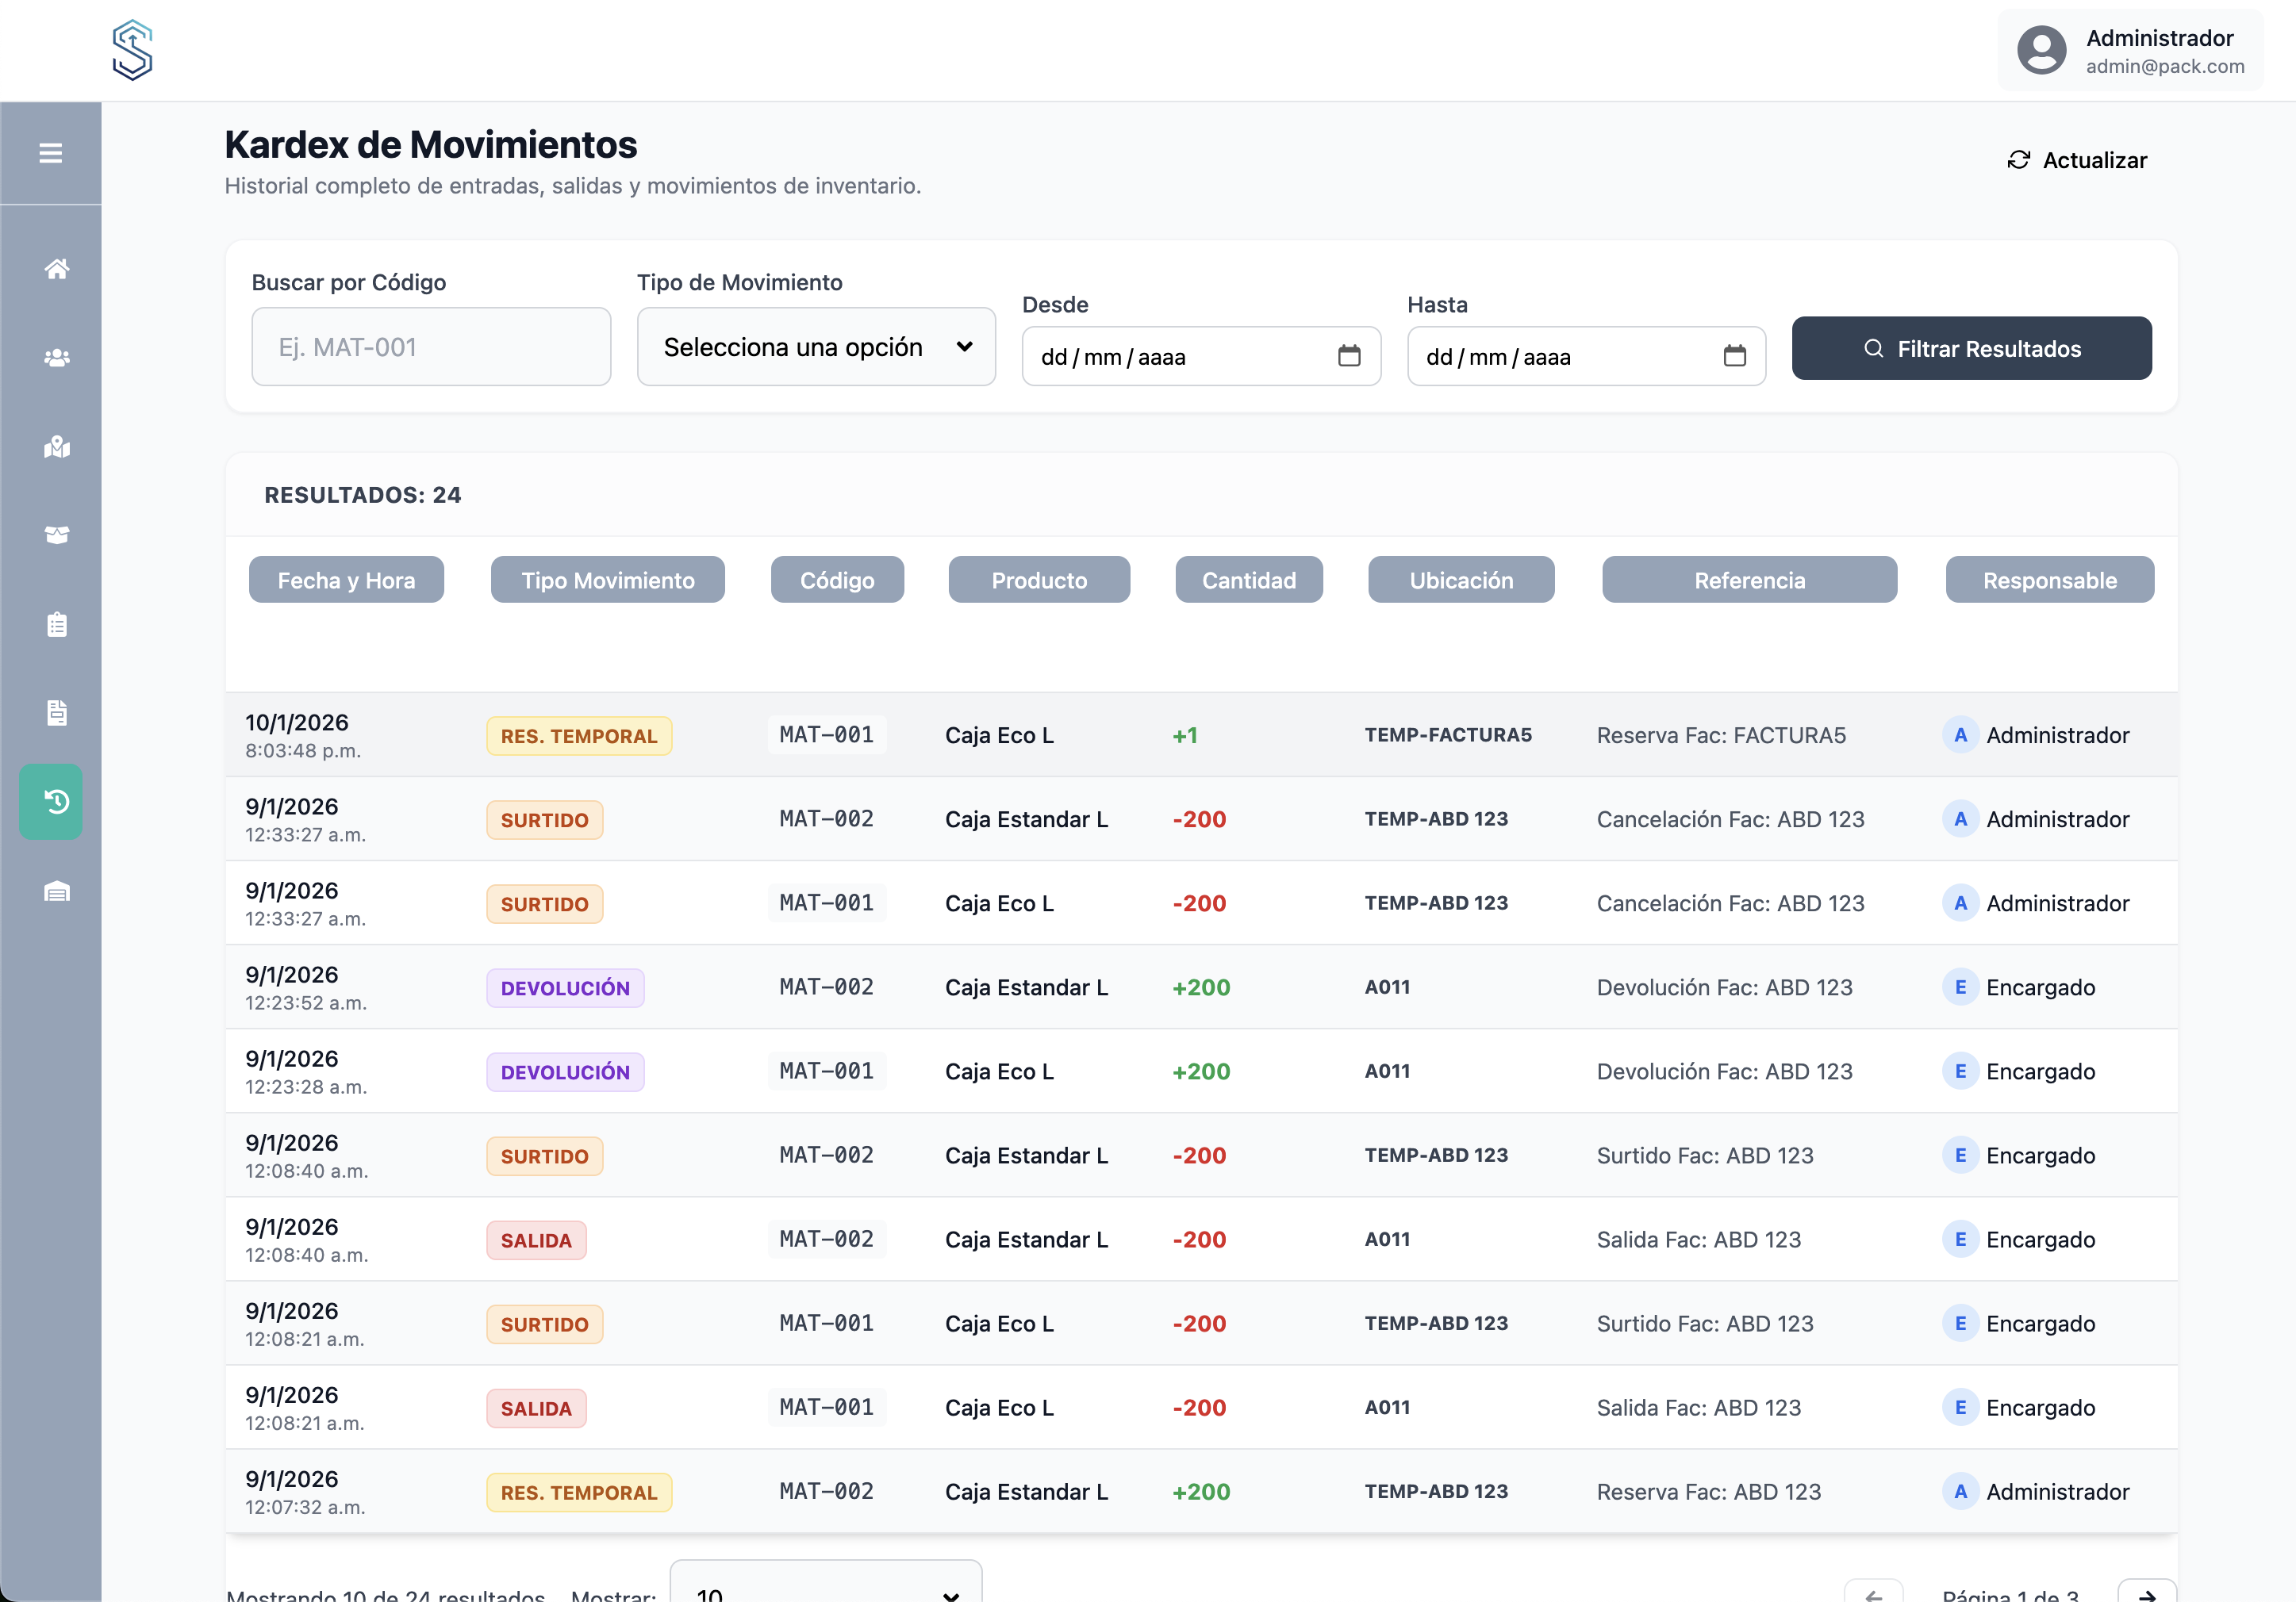Open the clipboard list sidebar icon
This screenshot has width=2296, height=1602.
(x=57, y=625)
